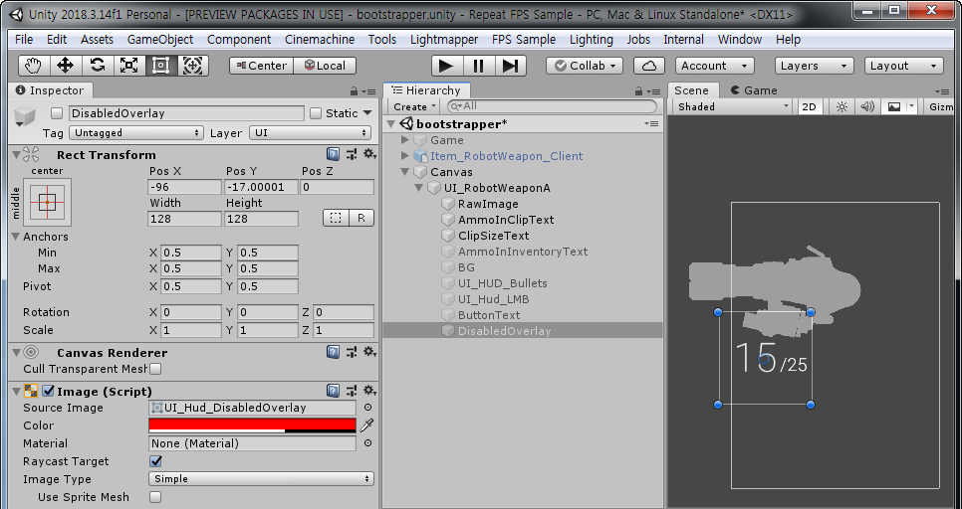This screenshot has height=509, width=962.
Task: Open the Layer dropdown set to UI
Action: coord(311,133)
